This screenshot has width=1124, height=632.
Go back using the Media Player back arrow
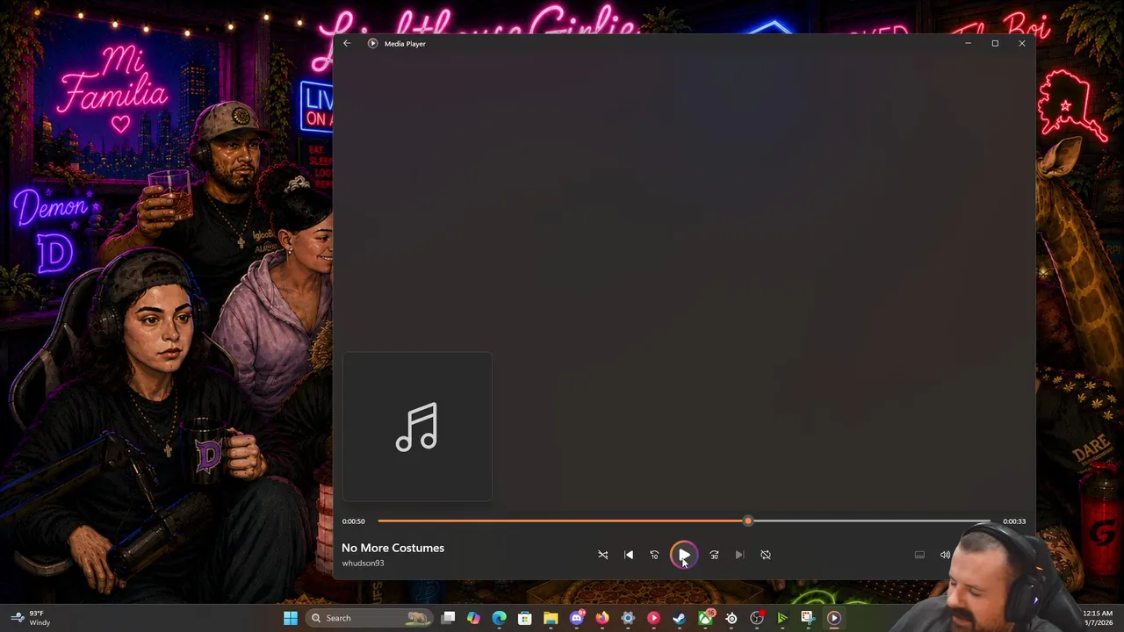click(x=347, y=43)
